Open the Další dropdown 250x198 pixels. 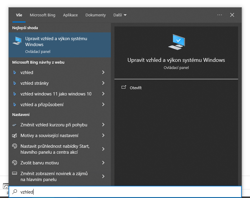tap(120, 15)
